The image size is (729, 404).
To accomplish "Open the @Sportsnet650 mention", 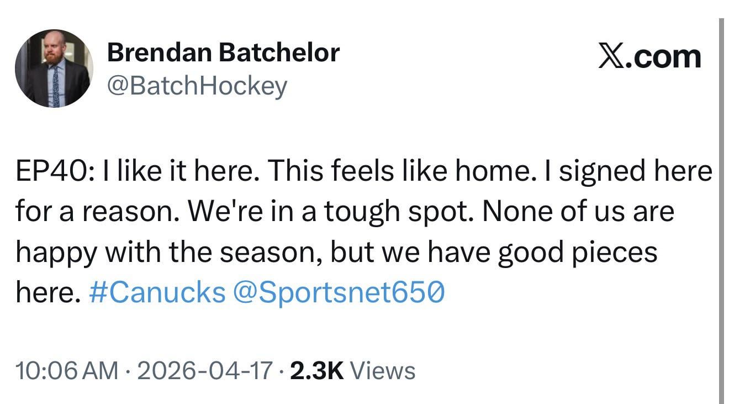I will pos(339,292).
